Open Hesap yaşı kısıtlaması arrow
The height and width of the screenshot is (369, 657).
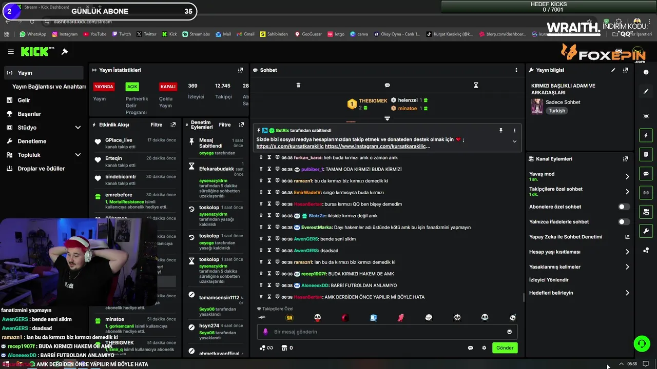[627, 252]
